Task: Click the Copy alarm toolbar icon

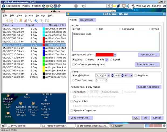Action: (16, 20)
